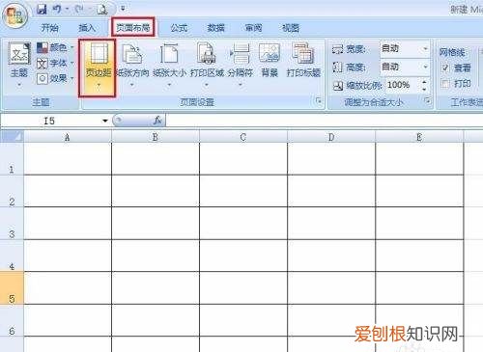The height and width of the screenshot is (352, 483).
Task: Toggle 网格线 打印 checkbox
Action: pos(445,84)
